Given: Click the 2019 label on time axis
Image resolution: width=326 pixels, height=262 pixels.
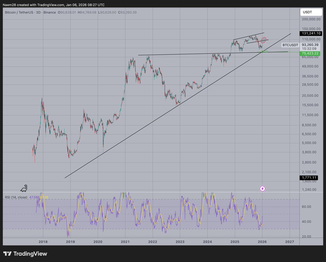Looking at the screenshot, I should tap(70, 242).
